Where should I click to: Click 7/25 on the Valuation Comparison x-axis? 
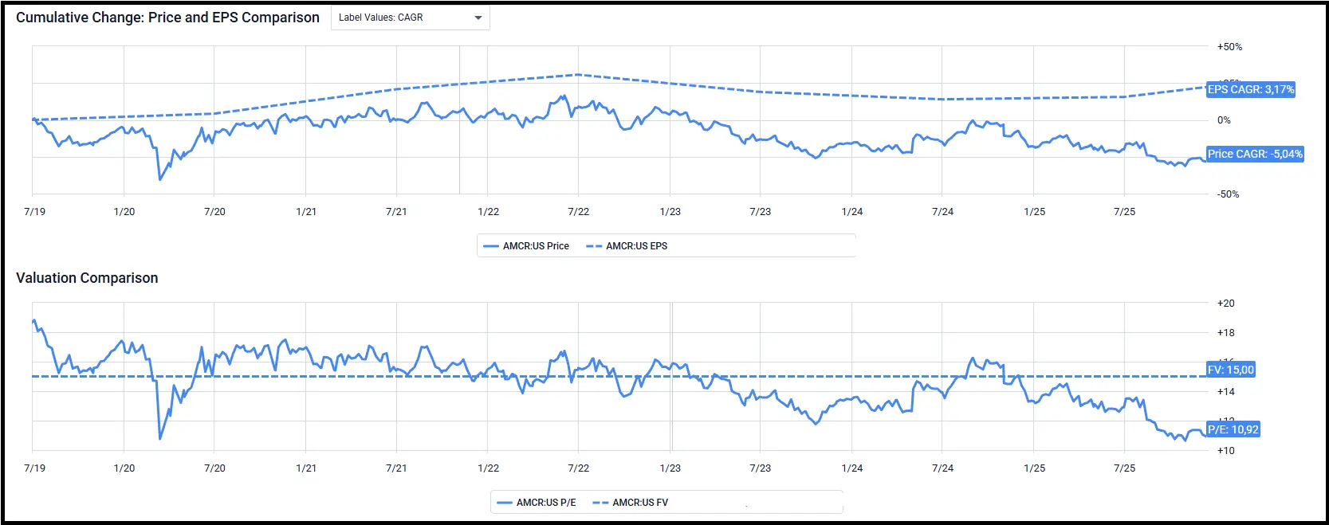[1124, 468]
